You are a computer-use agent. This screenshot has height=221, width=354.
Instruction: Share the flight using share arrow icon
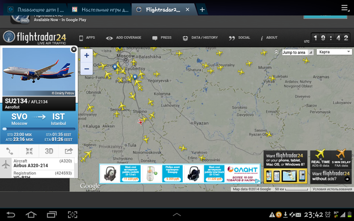[x=69, y=151]
